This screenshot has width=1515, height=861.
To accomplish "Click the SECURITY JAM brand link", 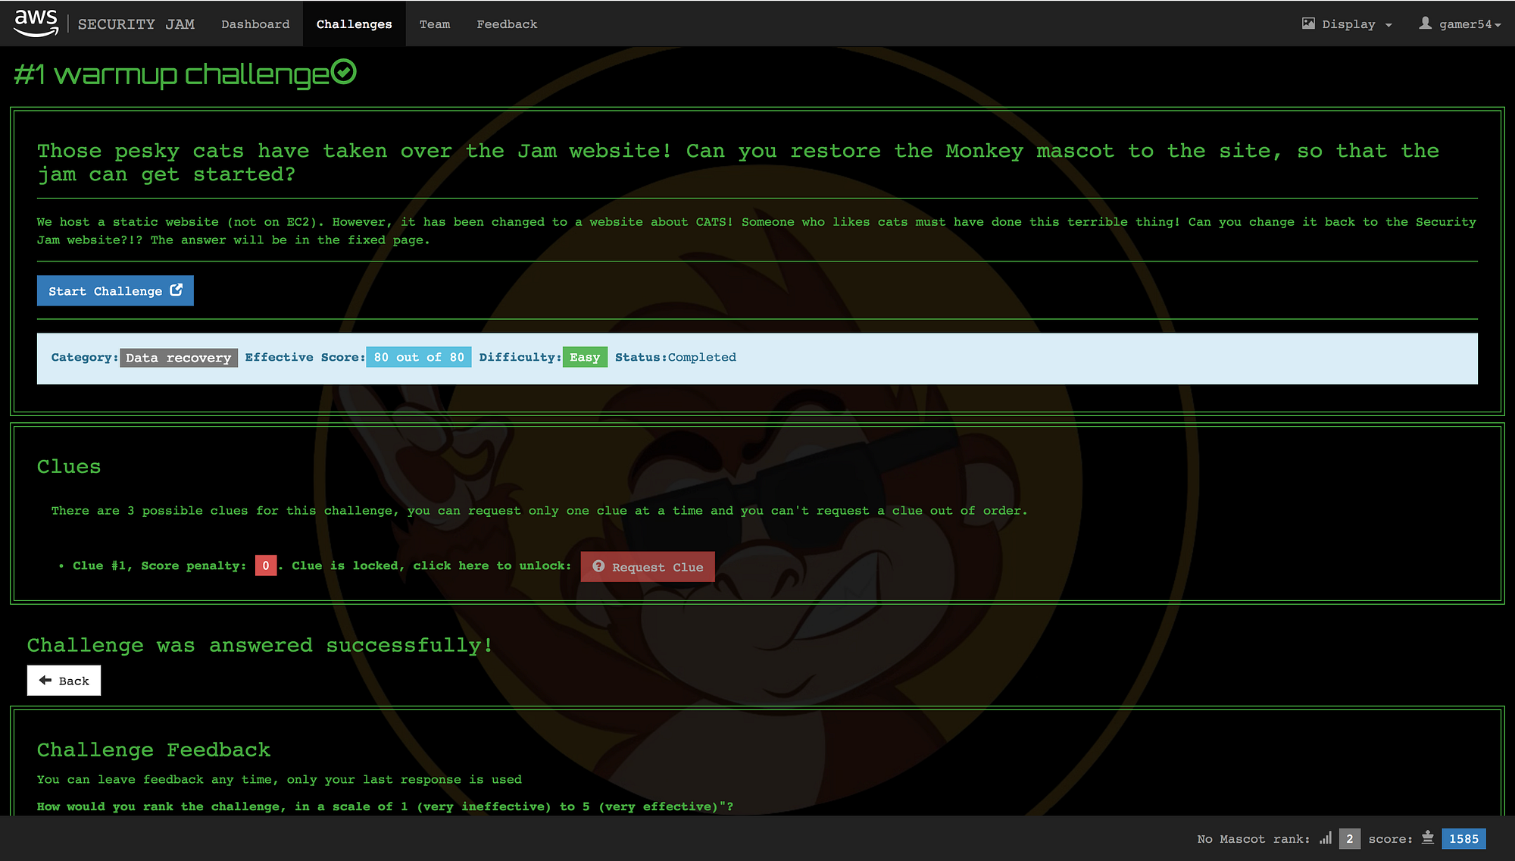I will 136,24.
